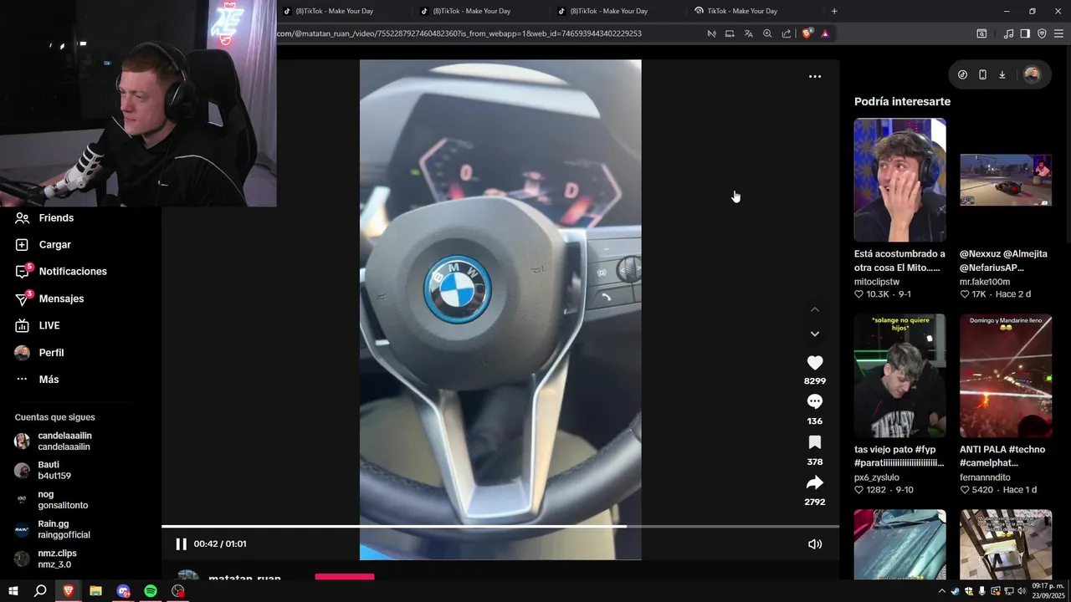Expand the Más menu
This screenshot has width=1071, height=602.
36,379
